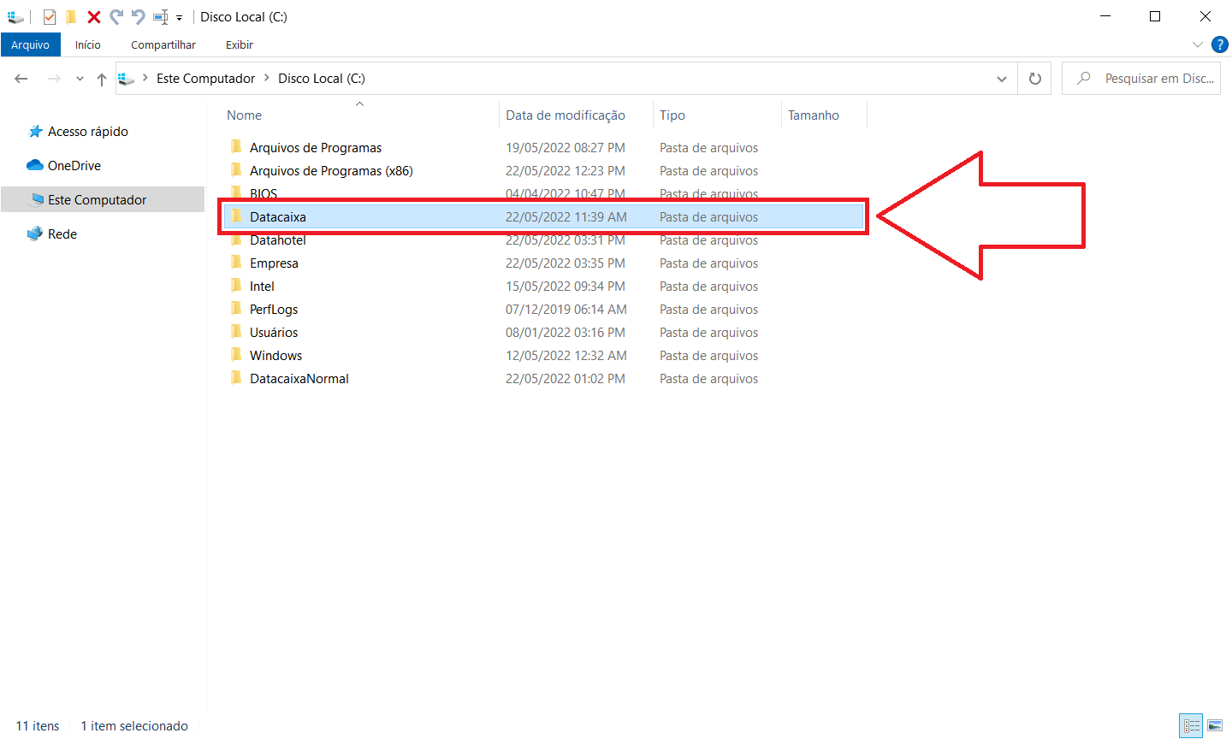1232x739 pixels.
Task: Refresh the Disco Local (C:) folder view
Action: tap(1034, 79)
